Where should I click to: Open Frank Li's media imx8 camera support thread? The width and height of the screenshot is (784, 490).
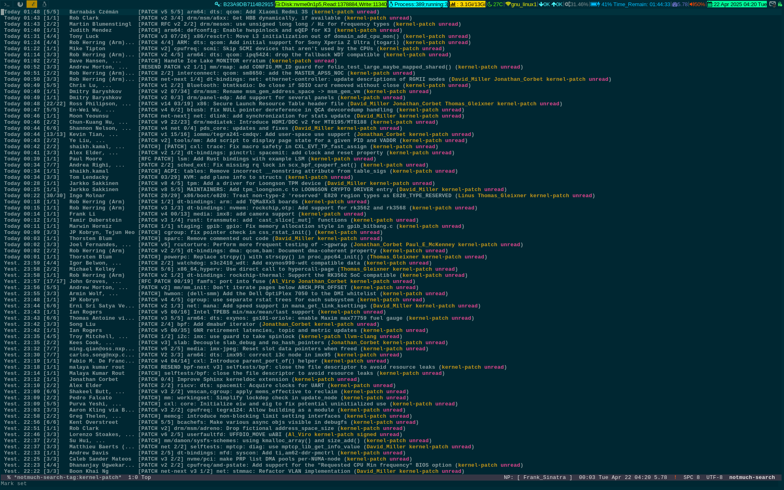coord(392,214)
